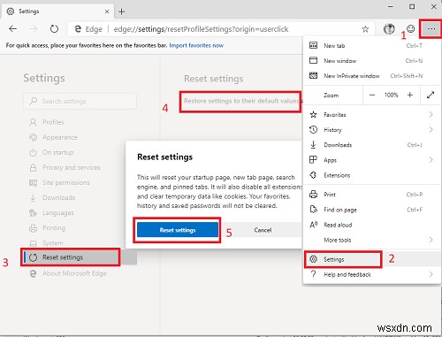Click the 100% zoom level value
442x337 pixels.
(x=391, y=95)
